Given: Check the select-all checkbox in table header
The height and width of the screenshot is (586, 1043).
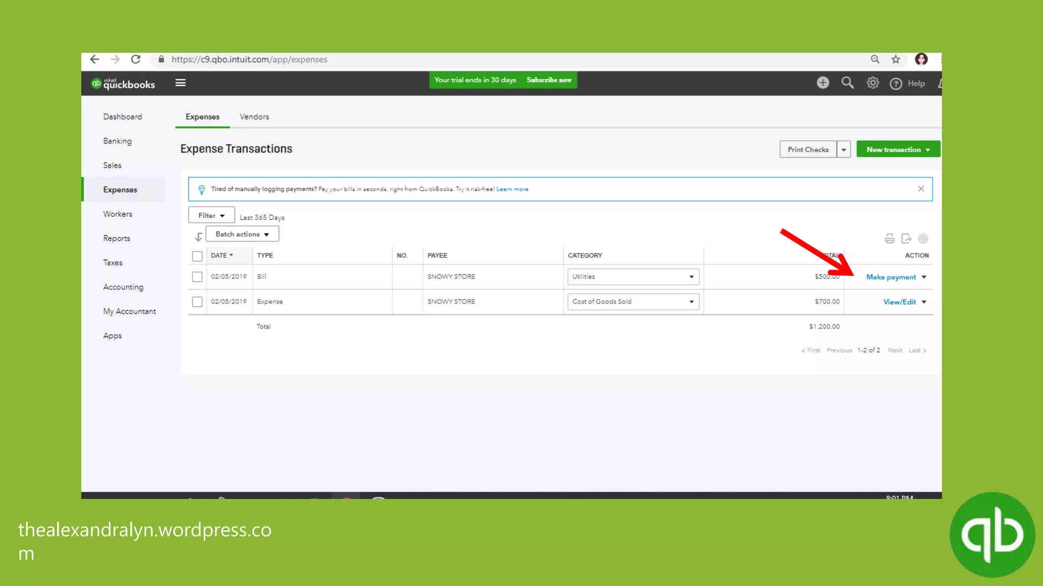Looking at the screenshot, I should point(197,256).
